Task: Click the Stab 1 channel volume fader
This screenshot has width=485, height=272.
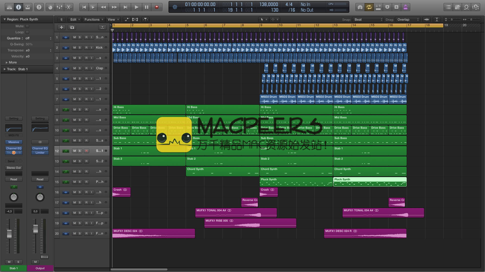Action: [9, 234]
